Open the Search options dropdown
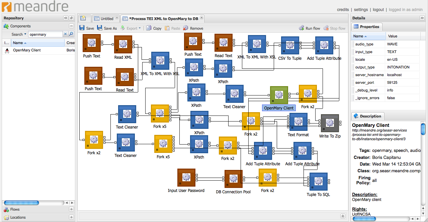Viewport: 428px width, 222px height. 19,34
